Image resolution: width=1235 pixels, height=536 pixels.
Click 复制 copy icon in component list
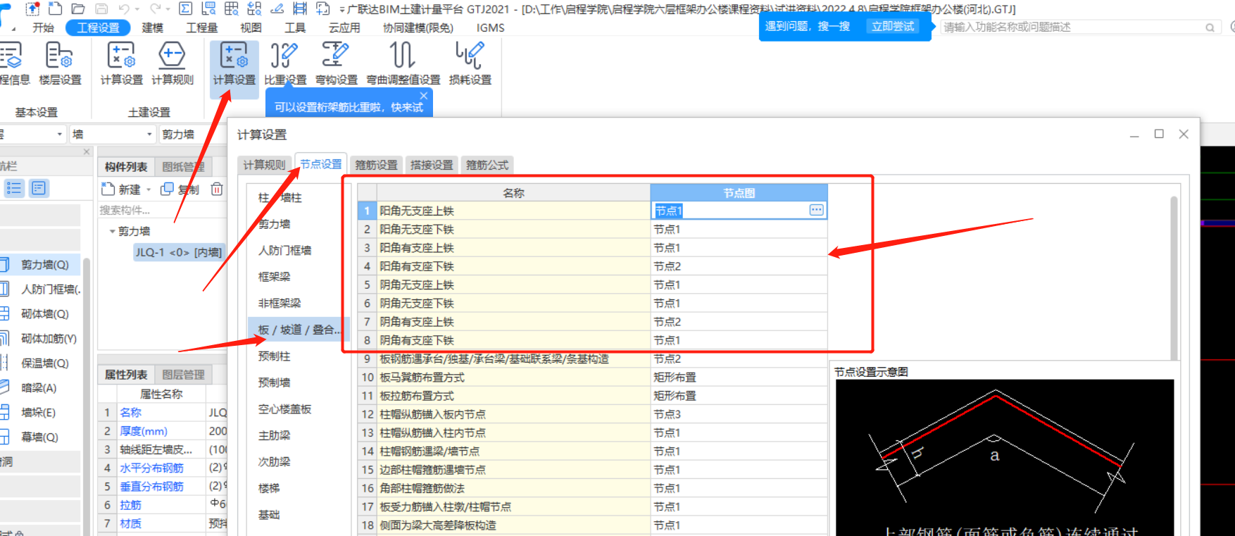coord(180,189)
